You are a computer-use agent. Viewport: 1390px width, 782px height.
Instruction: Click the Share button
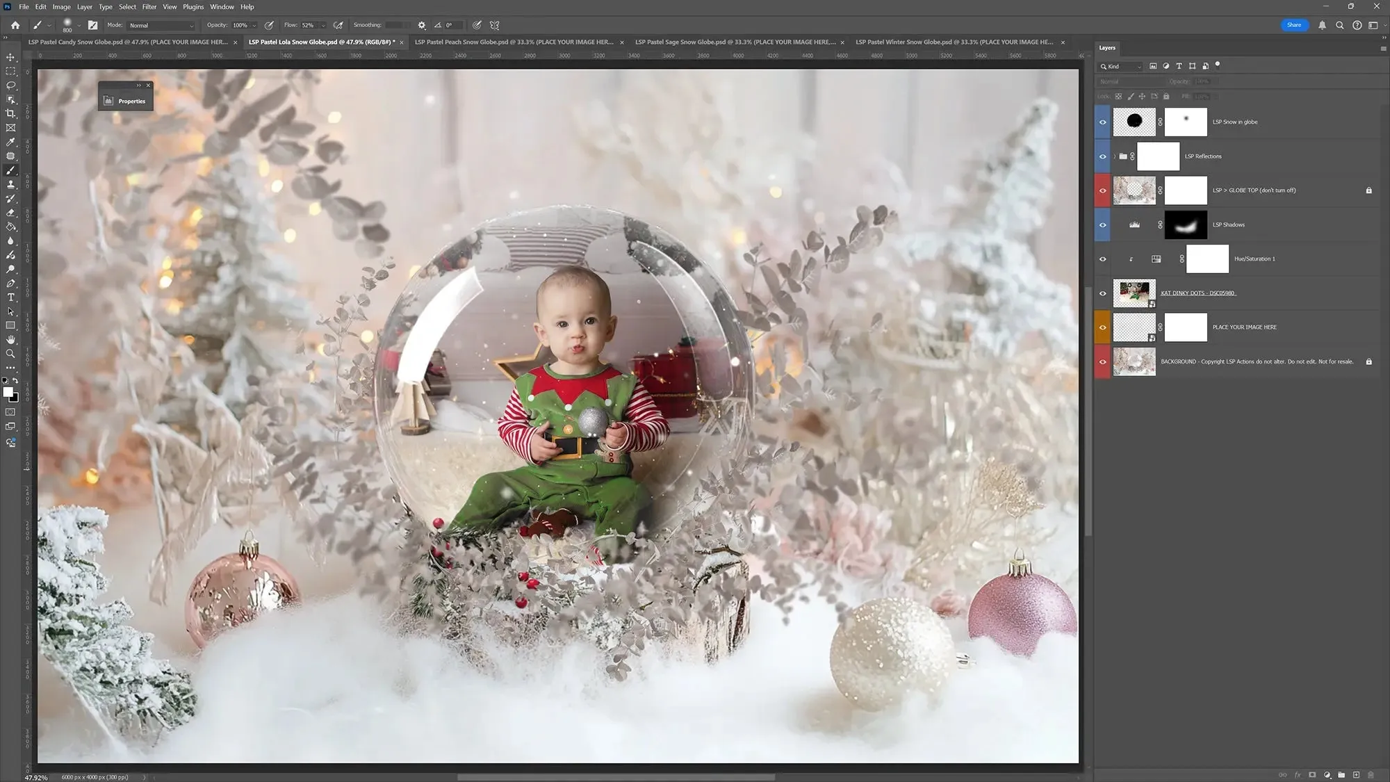[1293, 25]
